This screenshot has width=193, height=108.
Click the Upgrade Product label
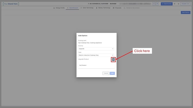[x=84, y=59]
